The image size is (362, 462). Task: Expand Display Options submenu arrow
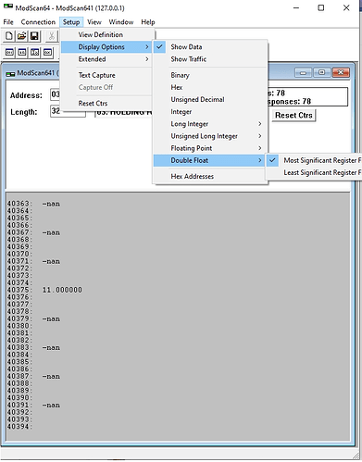coord(147,47)
